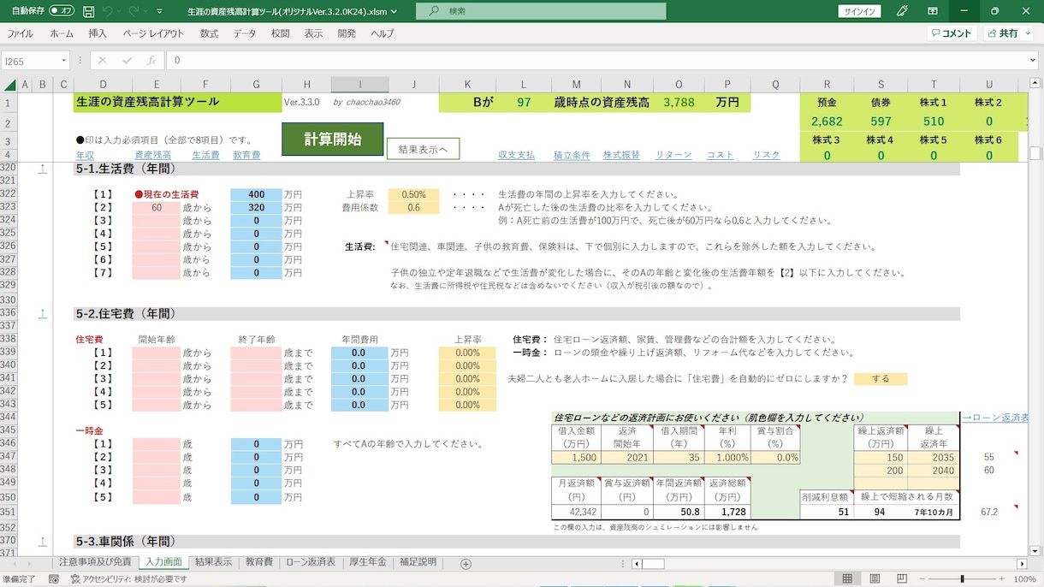The image size is (1044, 587).
Task: Follow the 株式振替 link
Action: pyautogui.click(x=621, y=155)
